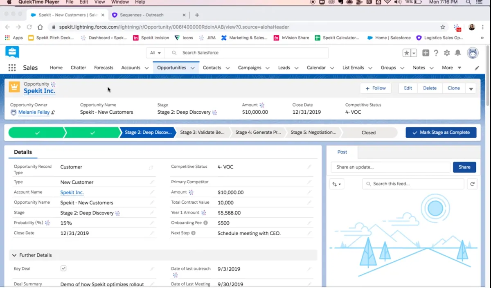Click the browser reload icon
This screenshot has width=491, height=288.
pyautogui.click(x=29, y=27)
